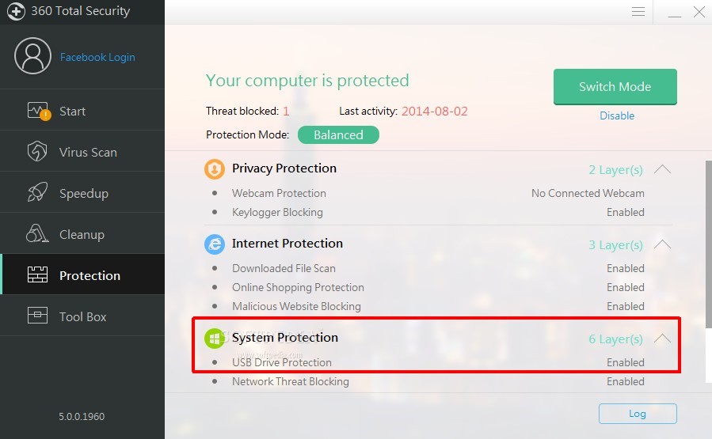Viewport: 712px width, 439px height.
Task: Collapse the System Protection section
Action: (662, 339)
